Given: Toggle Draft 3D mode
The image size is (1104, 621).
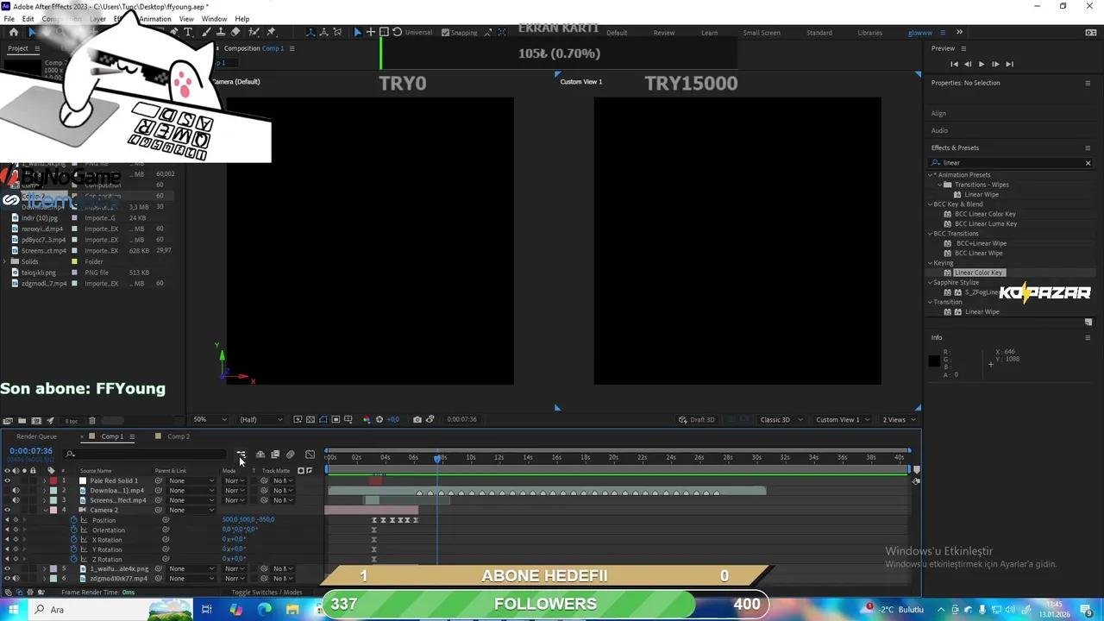Looking at the screenshot, I should (x=697, y=419).
